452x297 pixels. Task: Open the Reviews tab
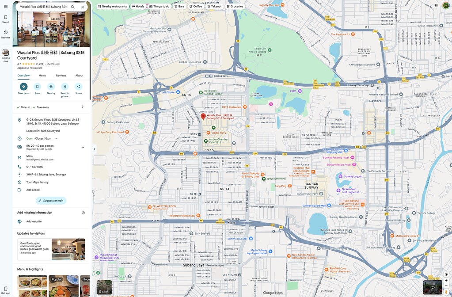[61, 76]
